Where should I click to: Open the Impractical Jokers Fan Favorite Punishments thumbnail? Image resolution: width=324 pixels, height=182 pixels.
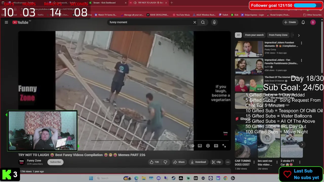pyautogui.click(x=249, y=66)
